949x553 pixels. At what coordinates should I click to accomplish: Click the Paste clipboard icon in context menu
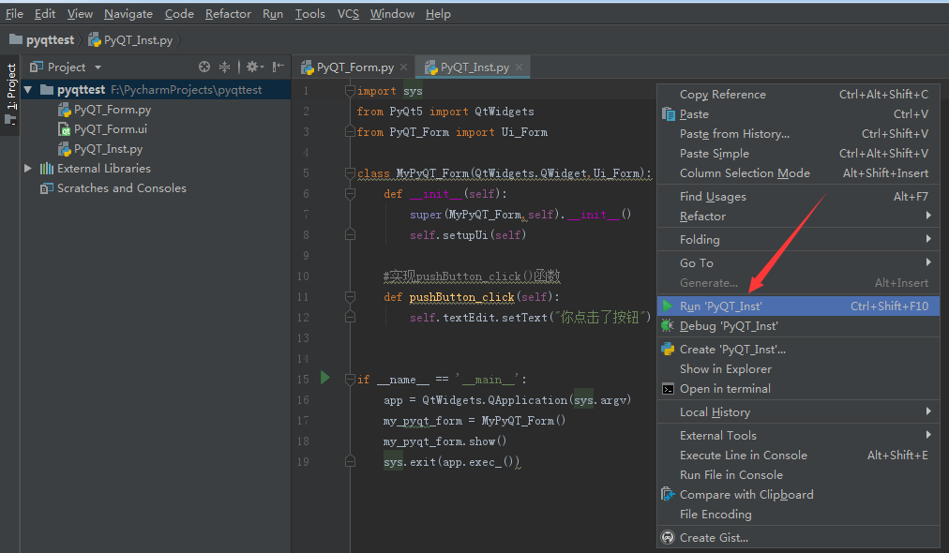[668, 113]
